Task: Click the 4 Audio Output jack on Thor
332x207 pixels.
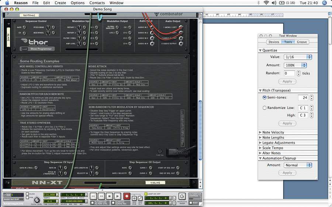Action: 181,44
